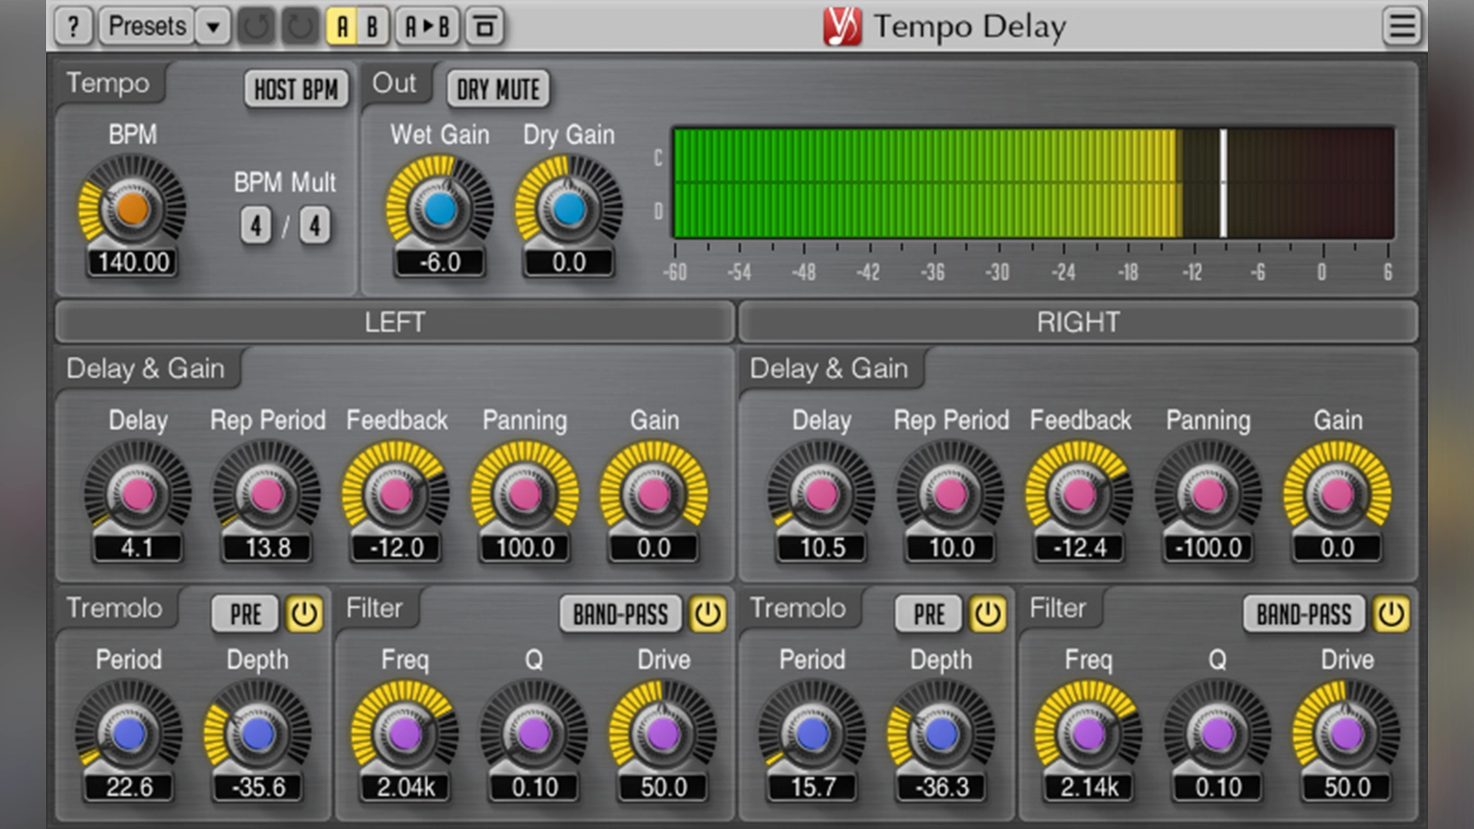1474x829 pixels.
Task: Click the redo arrow icon
Action: tap(299, 27)
